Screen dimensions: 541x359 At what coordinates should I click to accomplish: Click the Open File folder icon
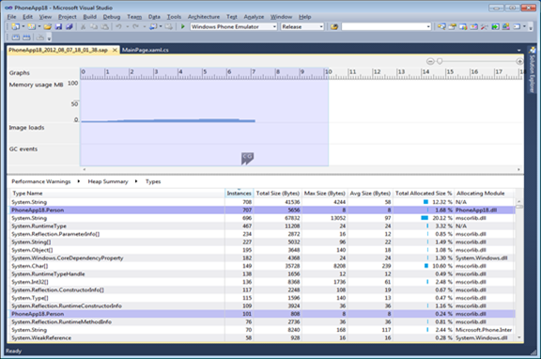tap(48, 26)
